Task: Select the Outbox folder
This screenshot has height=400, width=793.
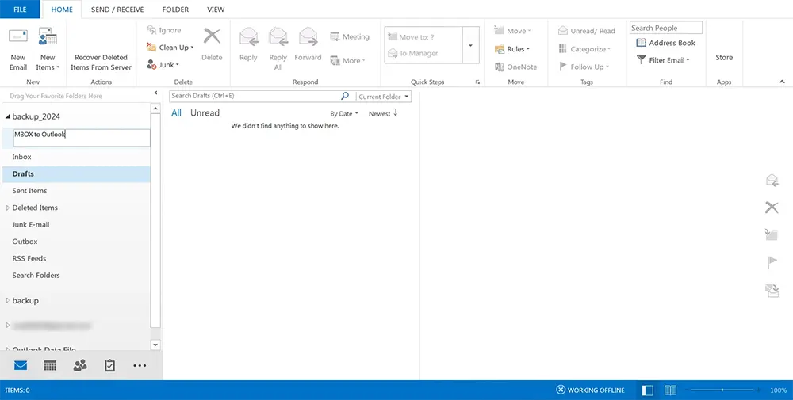Action: click(x=76, y=242)
